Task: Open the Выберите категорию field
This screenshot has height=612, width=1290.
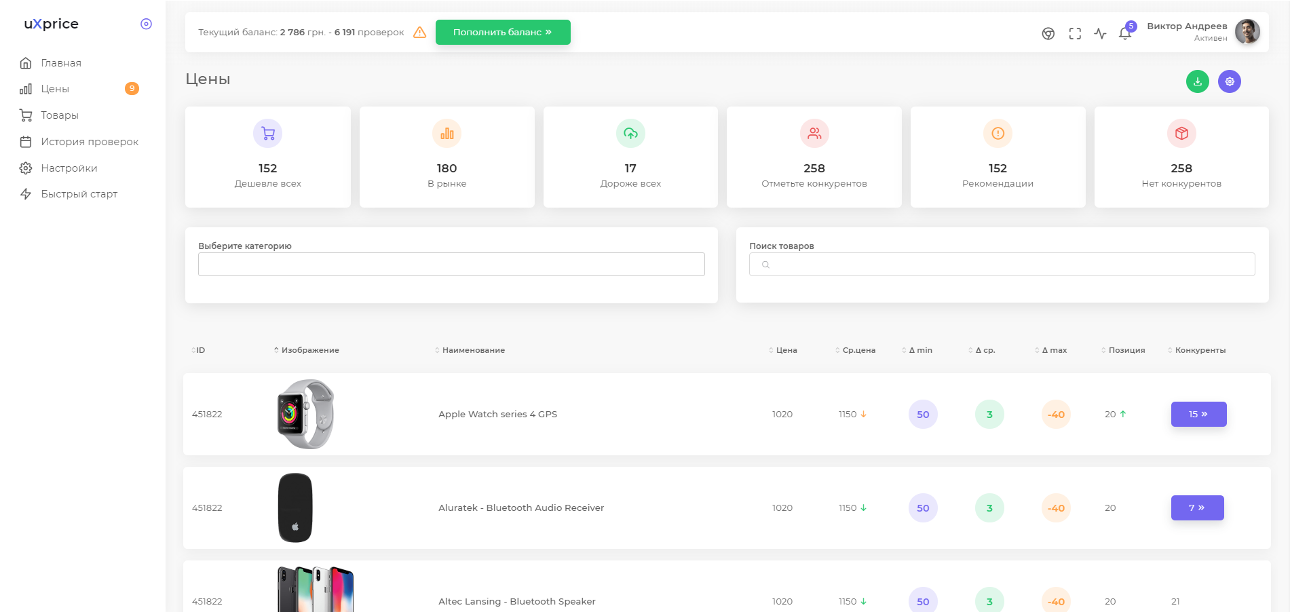Action: coord(451,264)
